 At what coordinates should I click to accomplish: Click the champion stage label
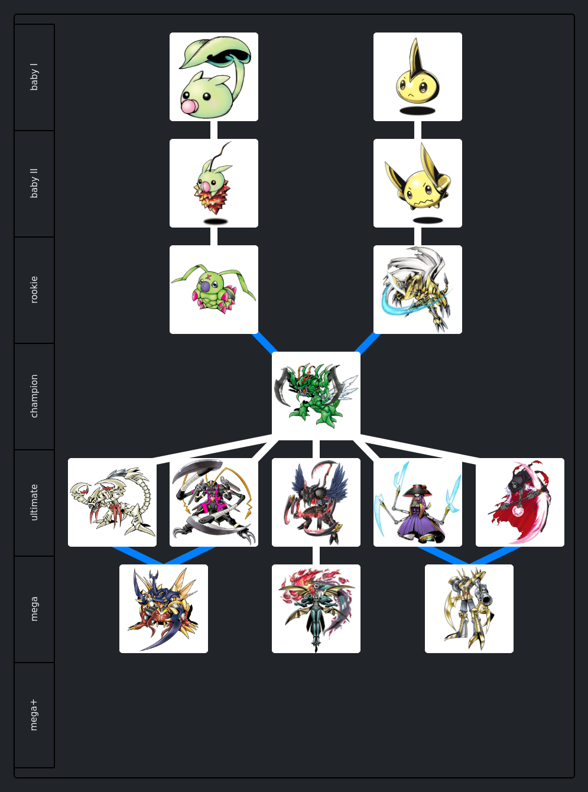tap(34, 397)
